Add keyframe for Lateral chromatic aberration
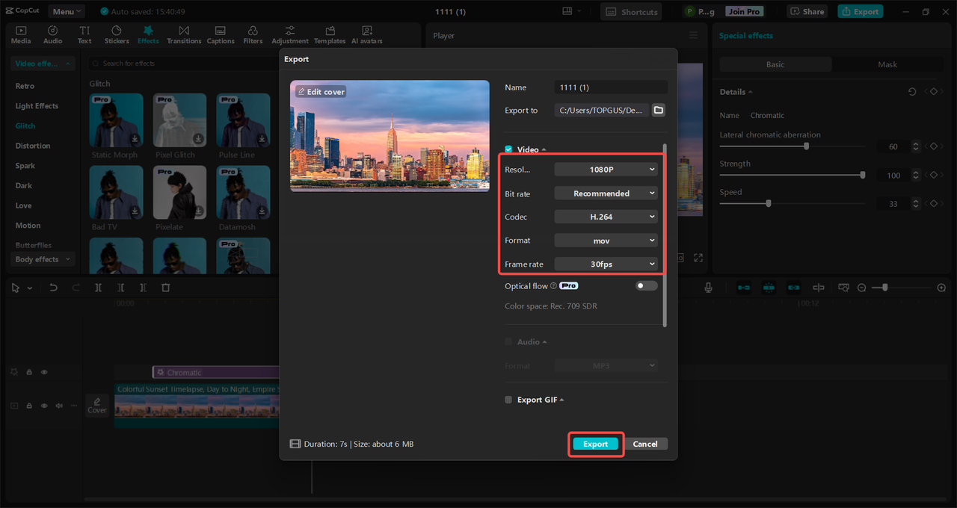This screenshot has width=957, height=508. click(933, 146)
